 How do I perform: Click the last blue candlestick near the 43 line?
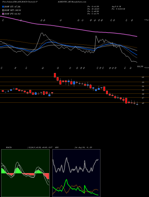click(x=137, y=104)
